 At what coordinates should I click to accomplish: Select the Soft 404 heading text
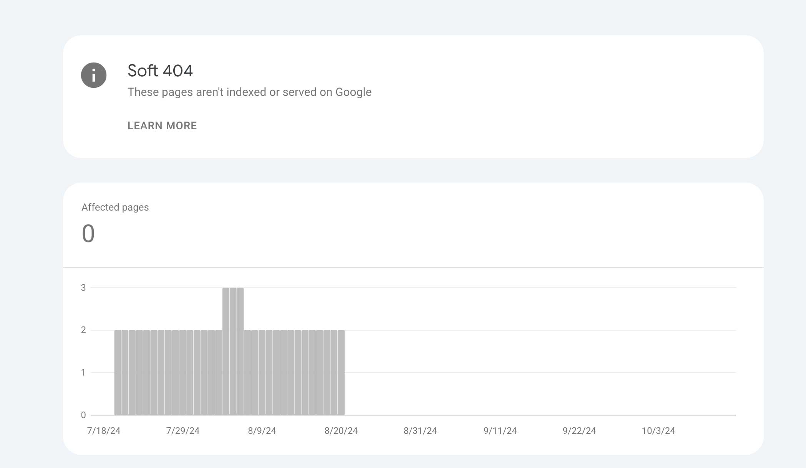coord(160,71)
